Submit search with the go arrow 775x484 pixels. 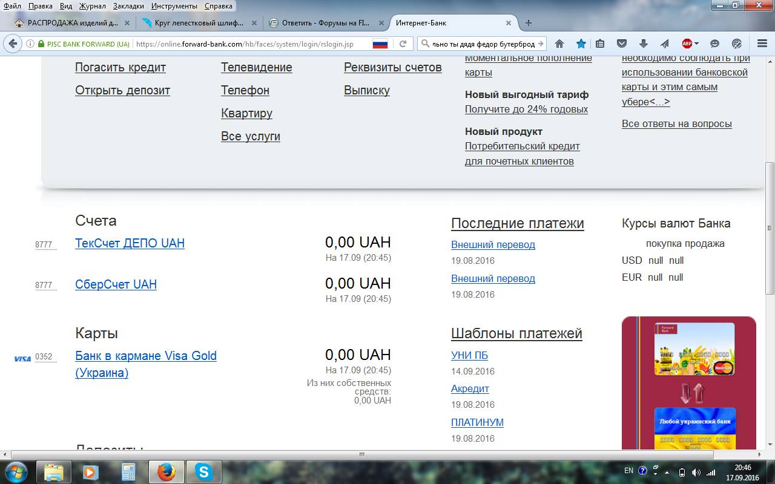[x=541, y=44]
